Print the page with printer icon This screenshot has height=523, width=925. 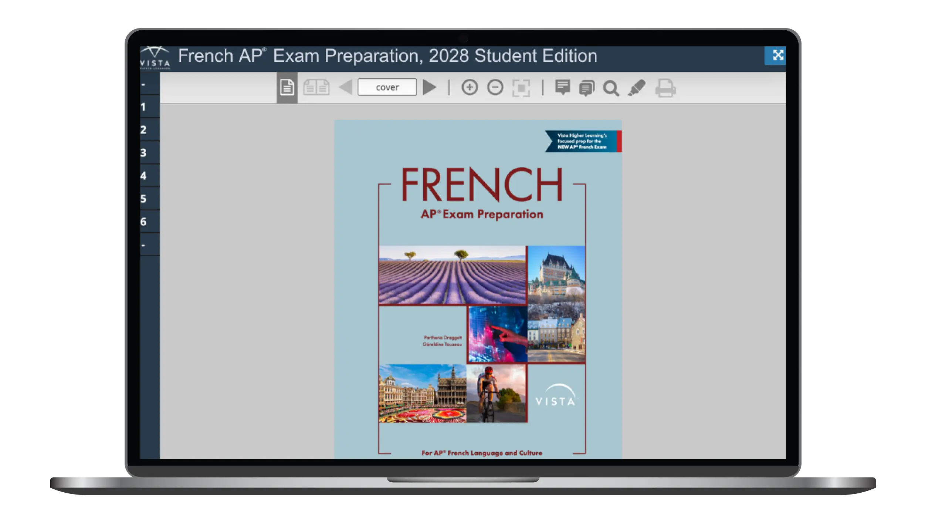pyautogui.click(x=665, y=88)
